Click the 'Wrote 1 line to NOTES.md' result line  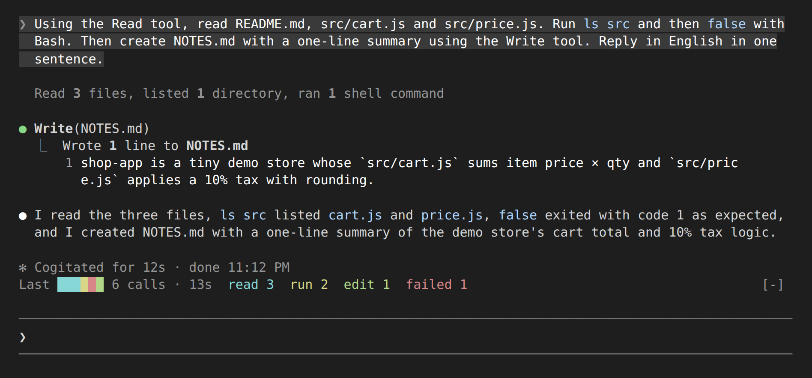(155, 146)
